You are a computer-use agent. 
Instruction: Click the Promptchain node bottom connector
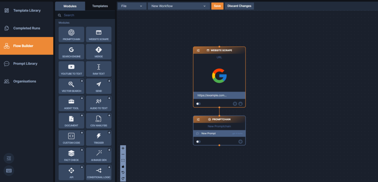tap(219, 145)
